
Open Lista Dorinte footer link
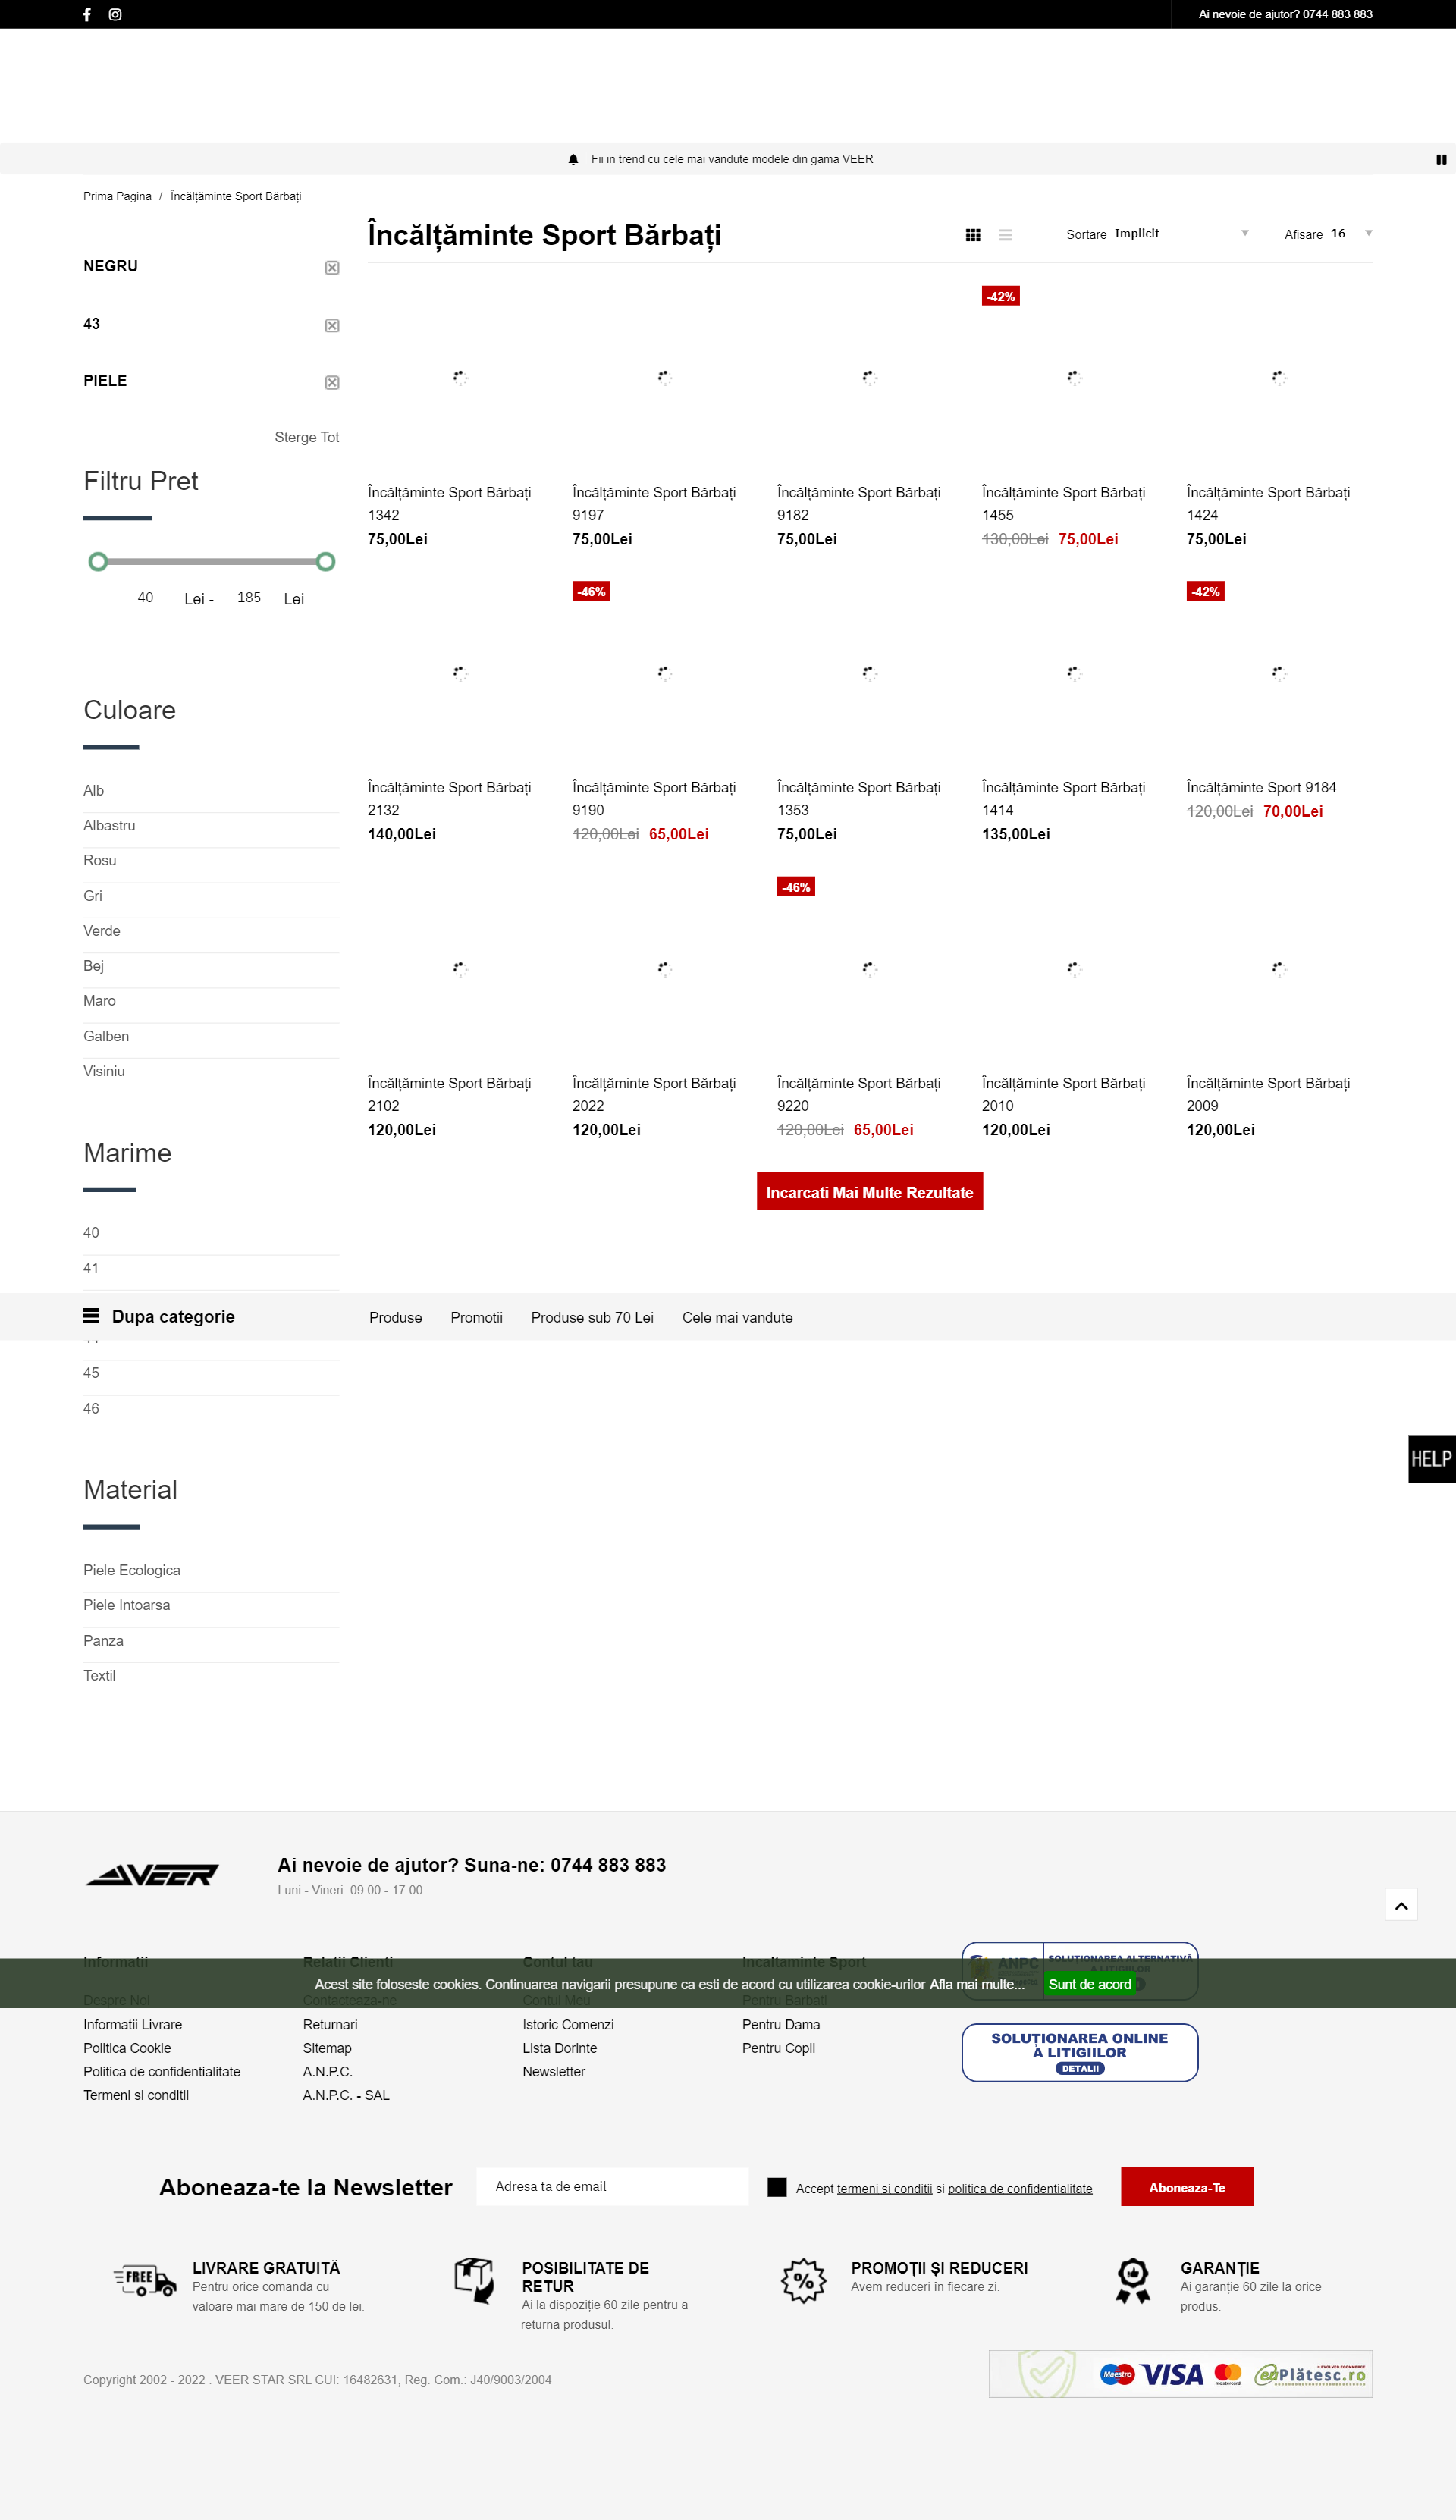(x=560, y=2048)
